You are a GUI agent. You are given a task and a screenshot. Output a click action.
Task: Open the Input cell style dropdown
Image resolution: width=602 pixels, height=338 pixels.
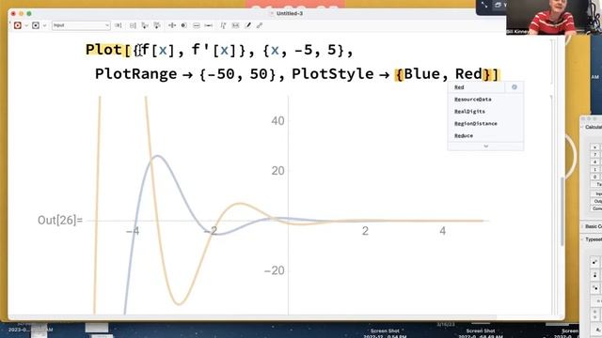[x=81, y=25]
